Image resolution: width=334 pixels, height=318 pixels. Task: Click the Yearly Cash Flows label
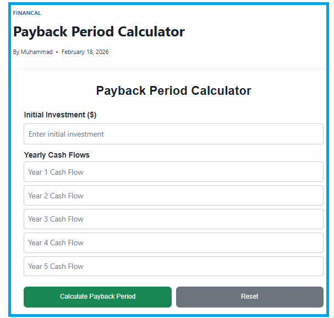(57, 155)
